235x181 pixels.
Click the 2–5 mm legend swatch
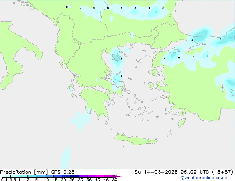(32, 176)
